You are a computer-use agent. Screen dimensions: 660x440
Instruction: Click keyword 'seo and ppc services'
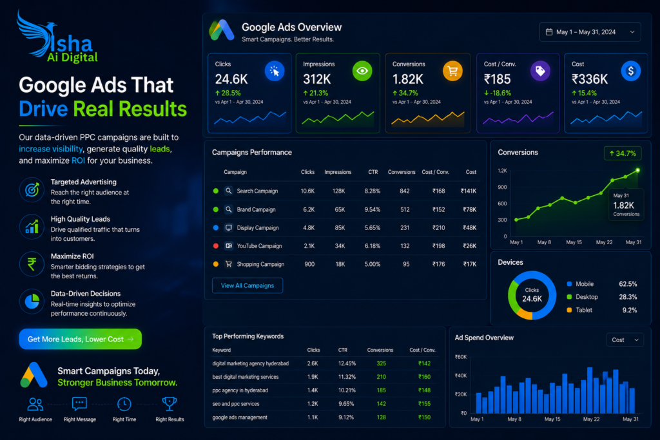pyautogui.click(x=236, y=404)
